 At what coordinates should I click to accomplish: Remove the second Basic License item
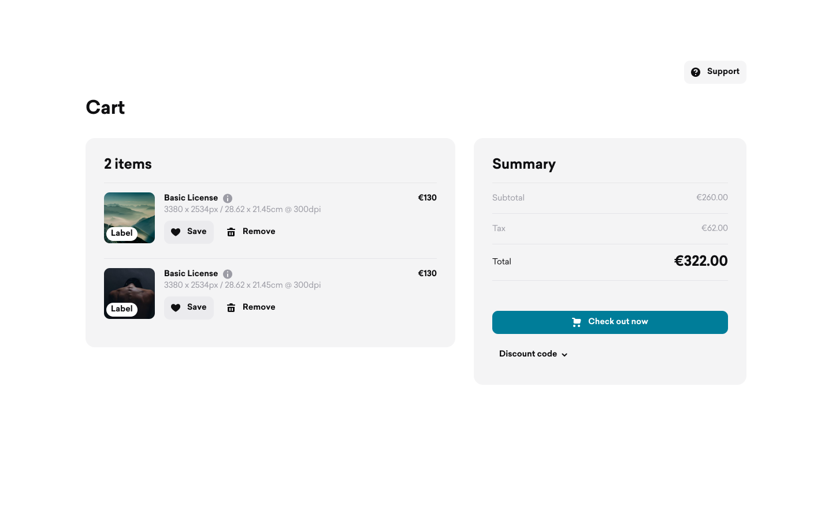(x=251, y=308)
